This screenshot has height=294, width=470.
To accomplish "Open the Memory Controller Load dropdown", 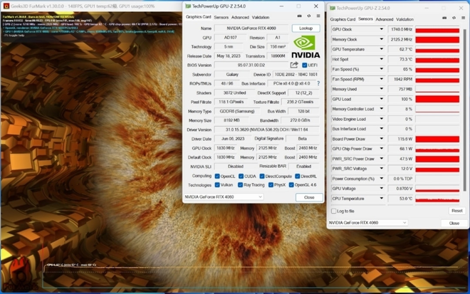I will tap(381, 109).
